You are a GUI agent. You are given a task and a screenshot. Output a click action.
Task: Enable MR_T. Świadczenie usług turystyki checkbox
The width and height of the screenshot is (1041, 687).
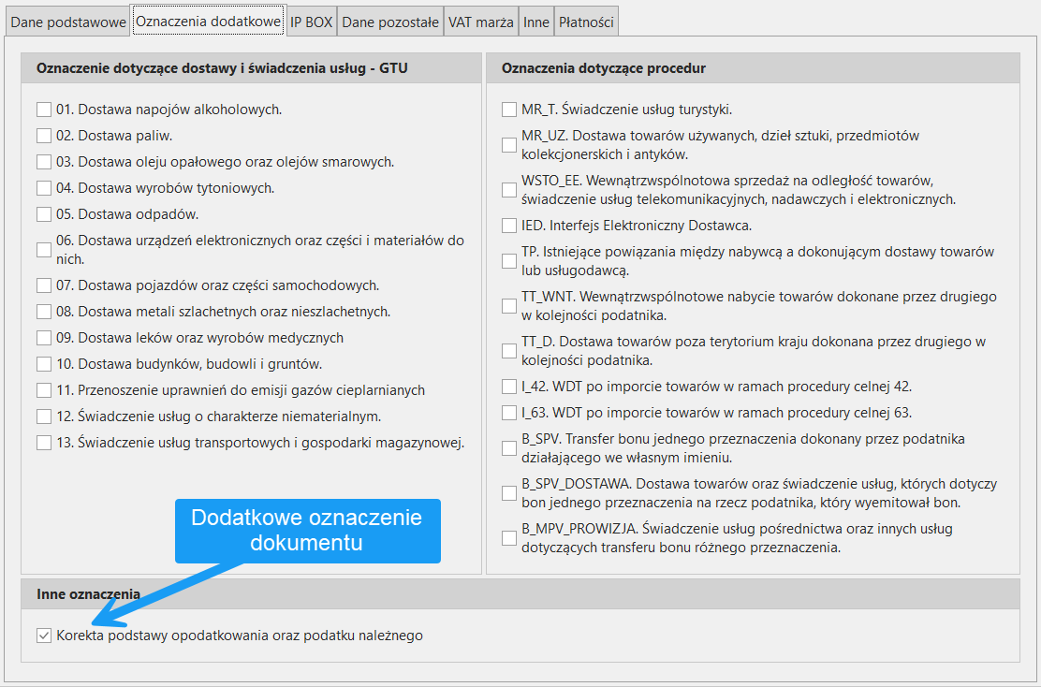(509, 110)
